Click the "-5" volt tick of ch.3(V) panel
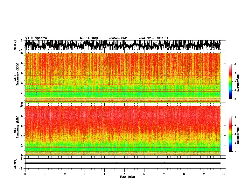 point(21,169)
